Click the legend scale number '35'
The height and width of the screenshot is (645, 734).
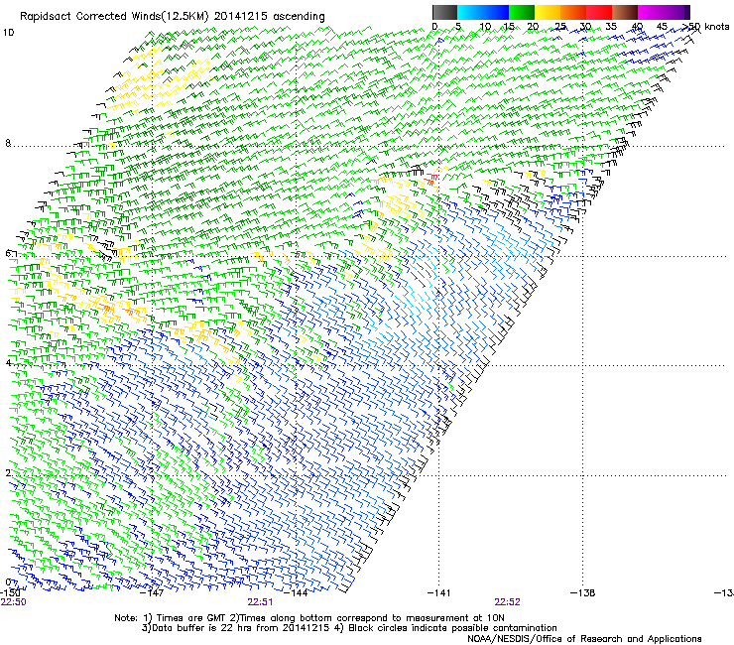tap(611, 27)
